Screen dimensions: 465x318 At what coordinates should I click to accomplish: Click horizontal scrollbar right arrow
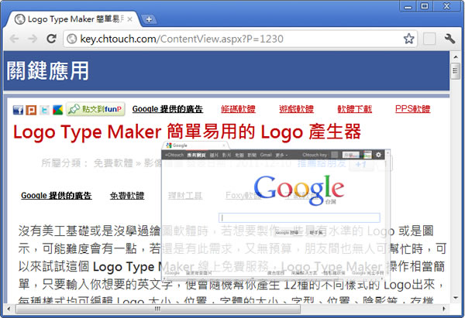pos(444,309)
